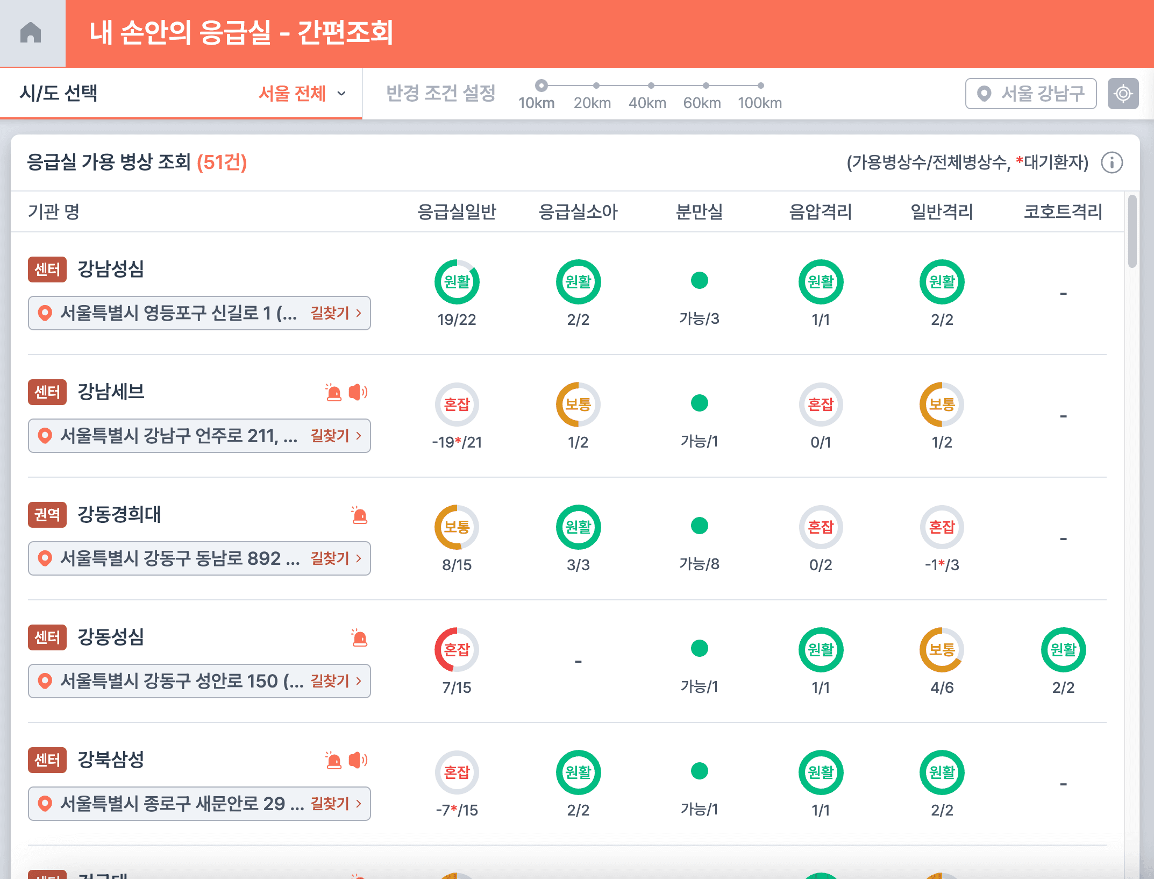Click the 10km radius slider handle
This screenshot has width=1154, height=879.
[x=542, y=86]
